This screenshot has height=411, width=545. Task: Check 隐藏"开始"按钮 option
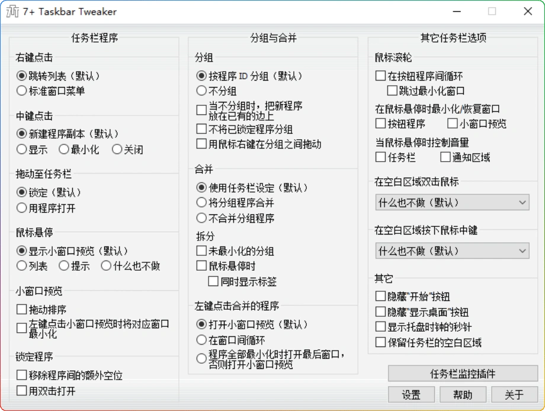coord(381,296)
